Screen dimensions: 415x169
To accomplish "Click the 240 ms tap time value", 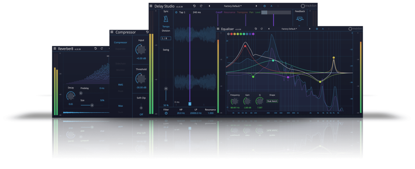I will point(196,12).
